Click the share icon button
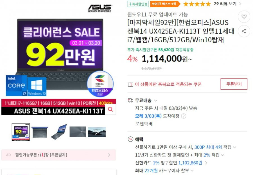Screen dimensions: 253x175 click(244, 31)
